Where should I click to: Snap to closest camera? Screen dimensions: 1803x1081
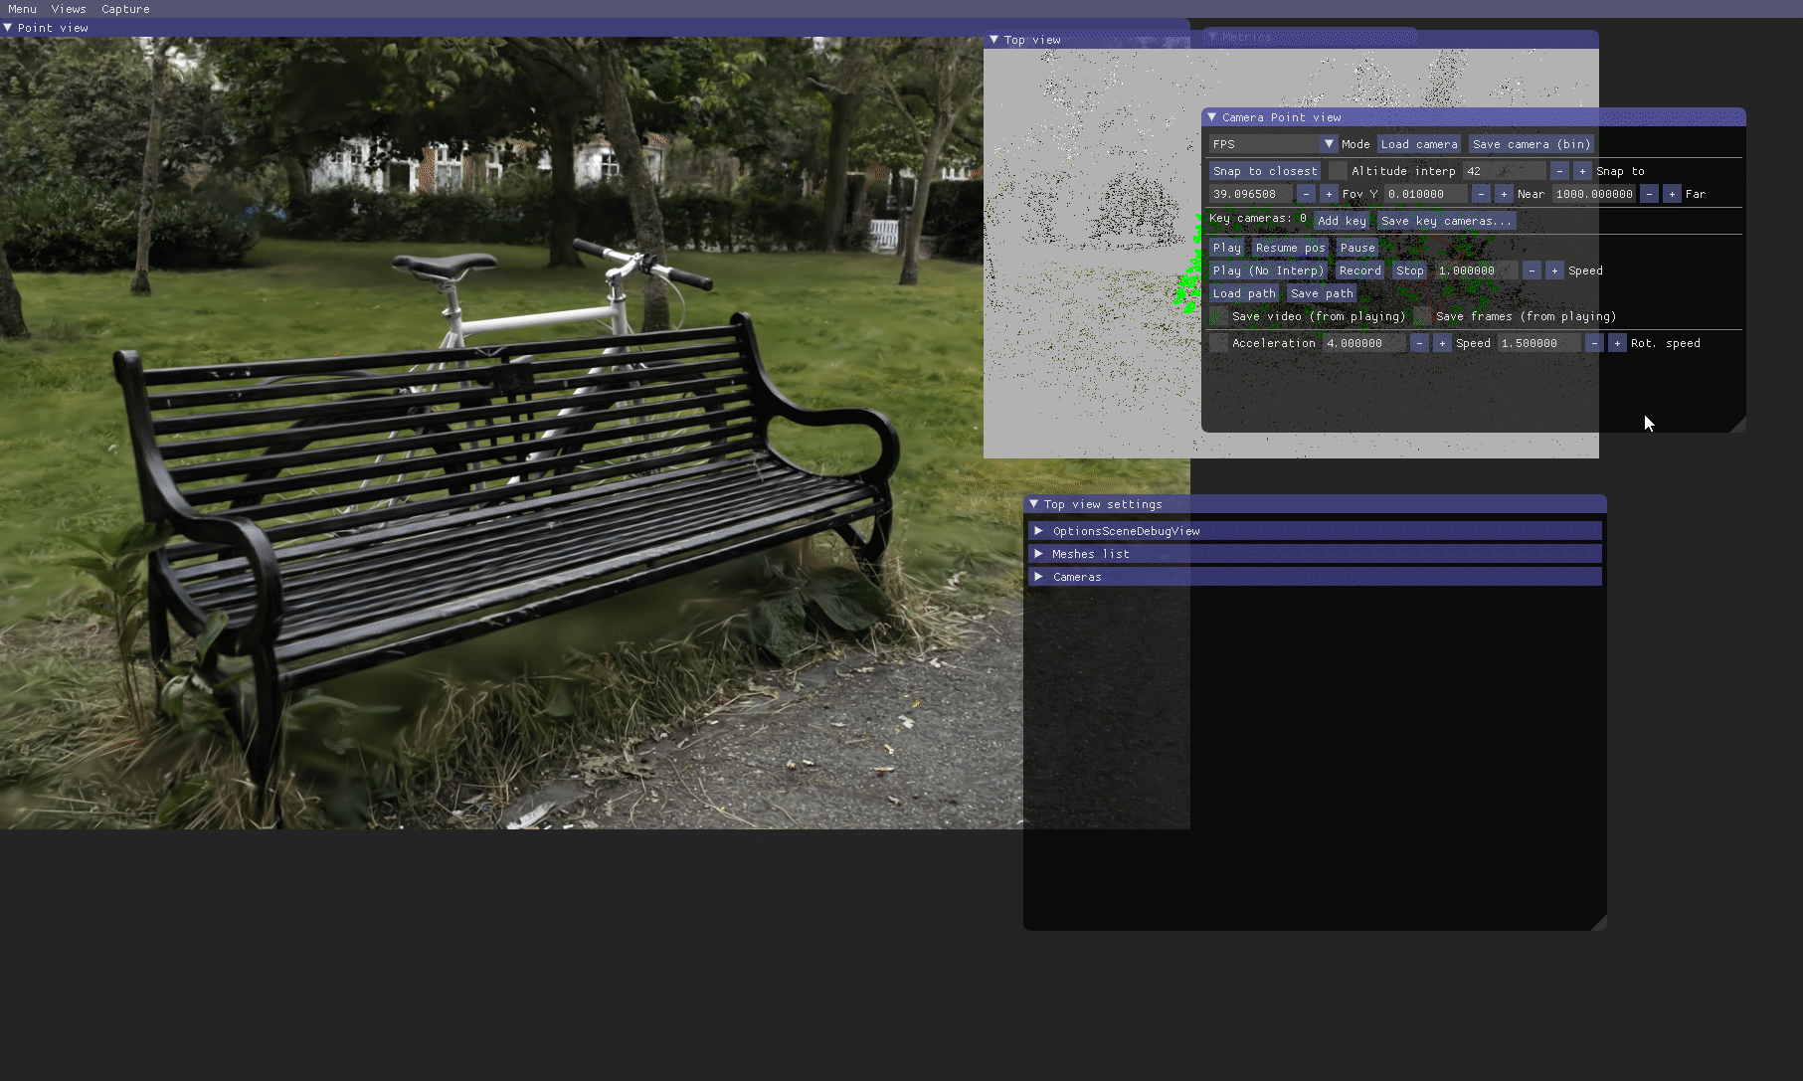(x=1265, y=171)
